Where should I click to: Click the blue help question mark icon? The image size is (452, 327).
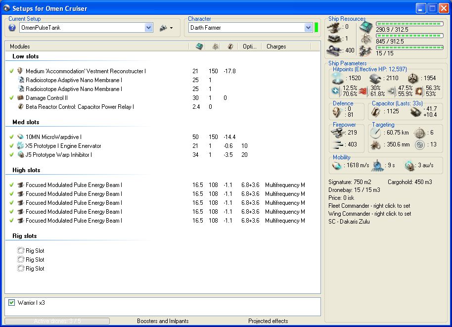click(12, 28)
